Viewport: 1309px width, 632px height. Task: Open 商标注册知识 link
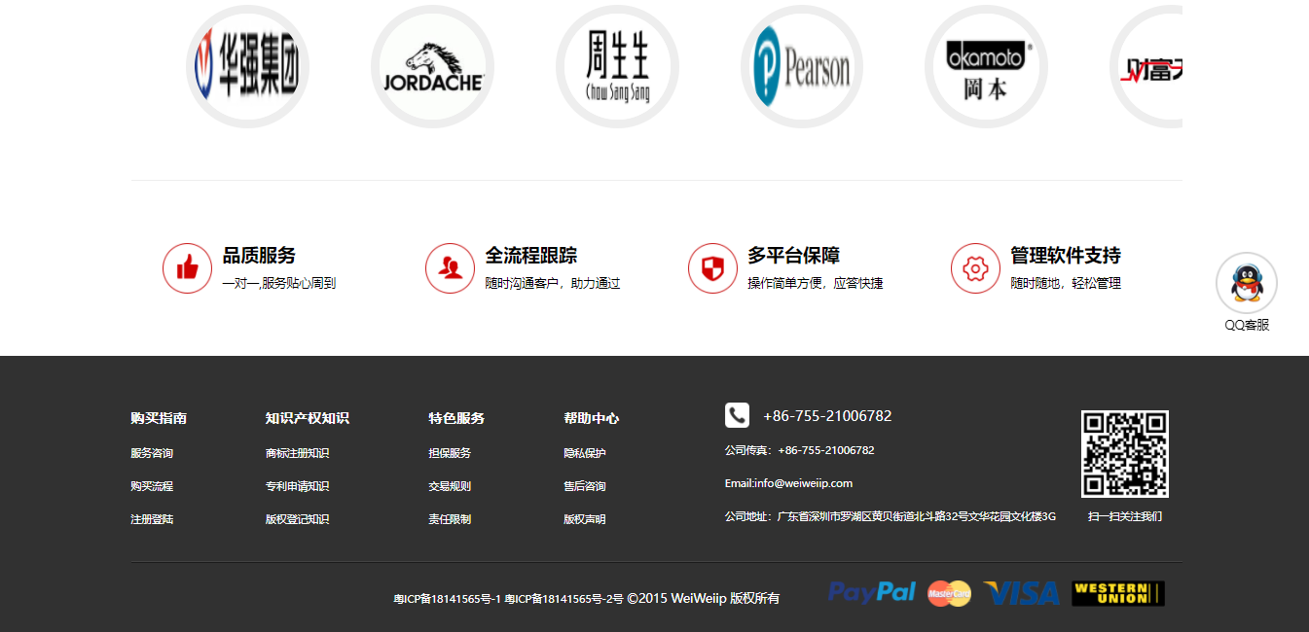297,453
